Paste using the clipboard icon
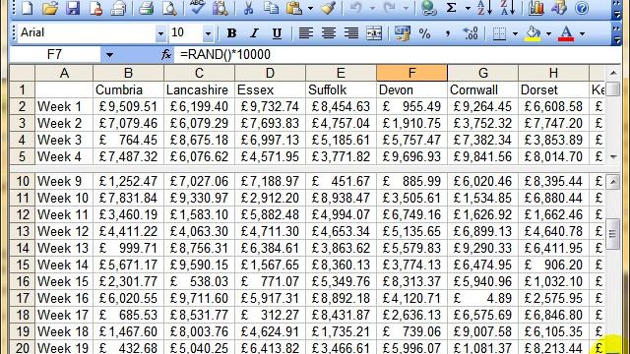 tap(294, 8)
